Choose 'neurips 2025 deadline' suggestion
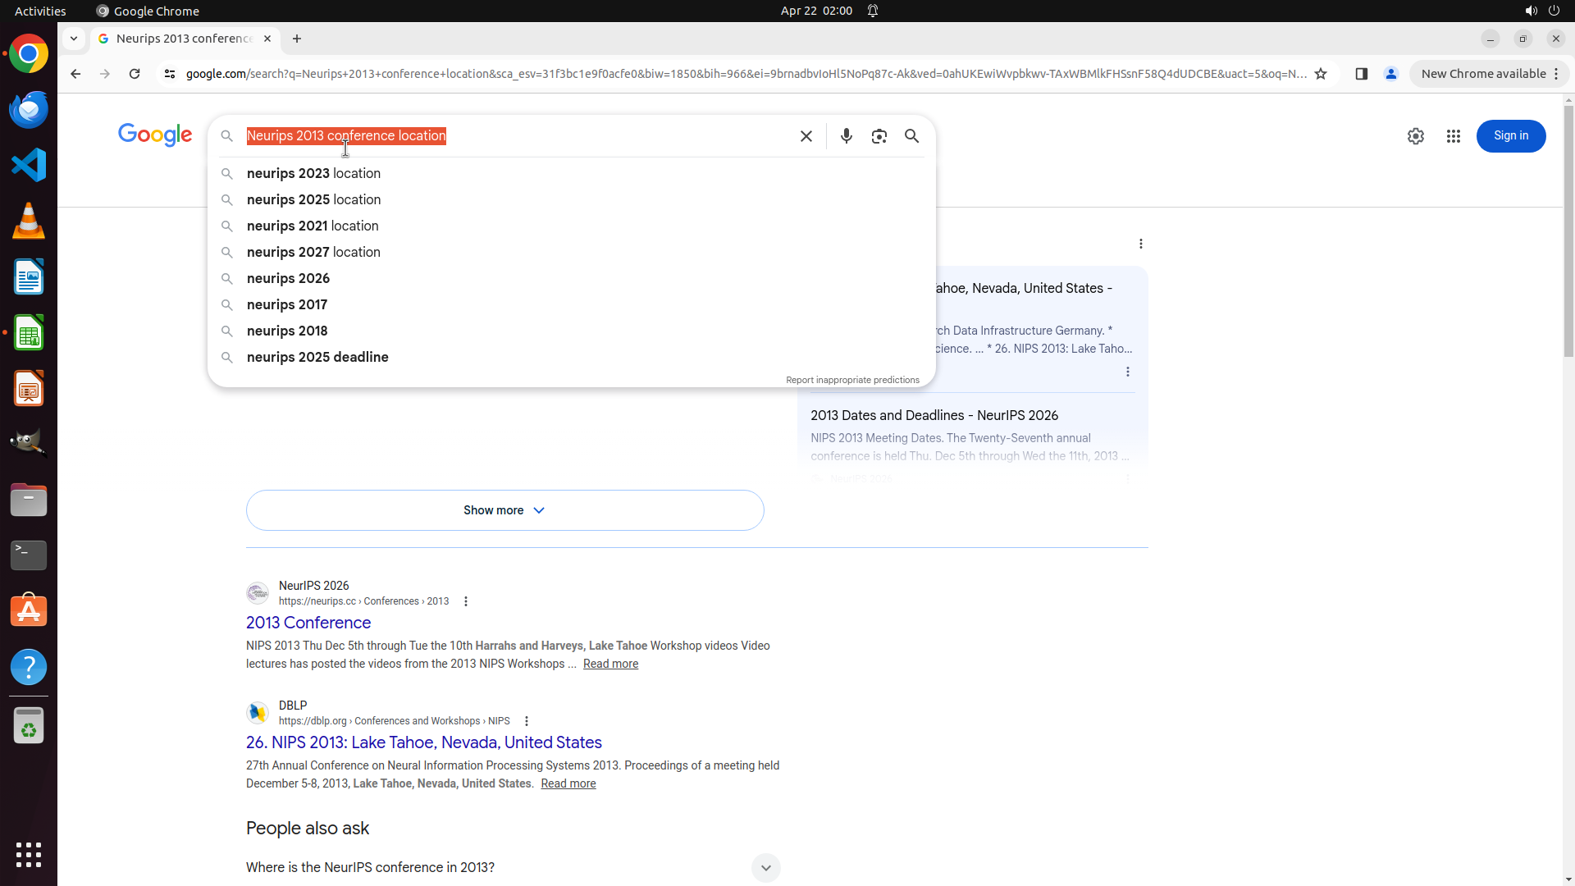Screen dimensions: 1575x886 [x=317, y=358]
